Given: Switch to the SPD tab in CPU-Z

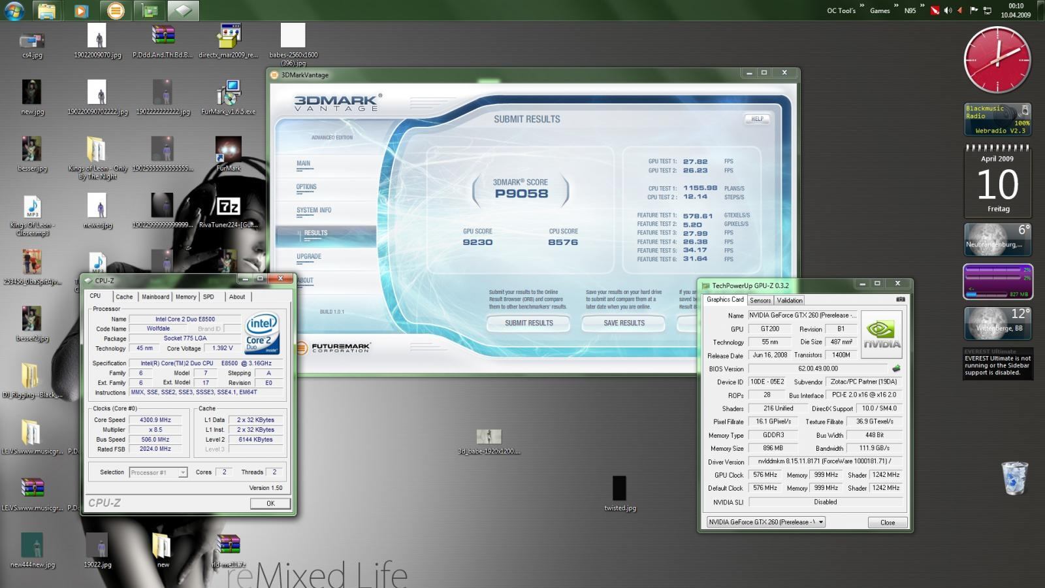Looking at the screenshot, I should click(x=208, y=297).
